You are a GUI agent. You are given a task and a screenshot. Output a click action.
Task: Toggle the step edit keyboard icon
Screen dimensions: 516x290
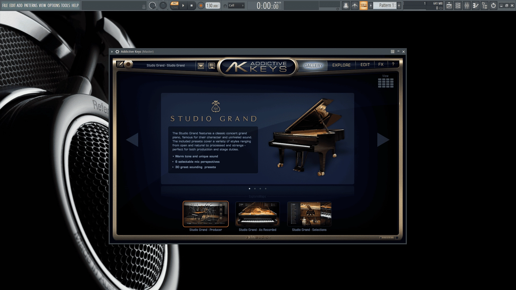[x=364, y=5]
